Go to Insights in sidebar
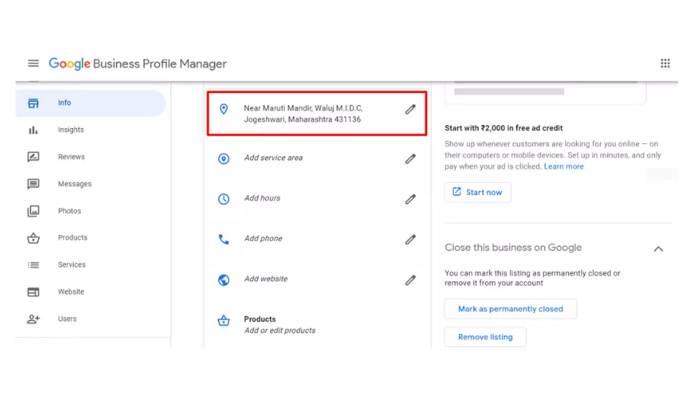 click(70, 130)
